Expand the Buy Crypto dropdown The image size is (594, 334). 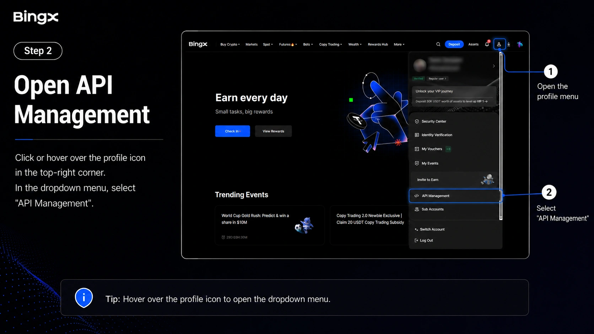tap(230, 44)
